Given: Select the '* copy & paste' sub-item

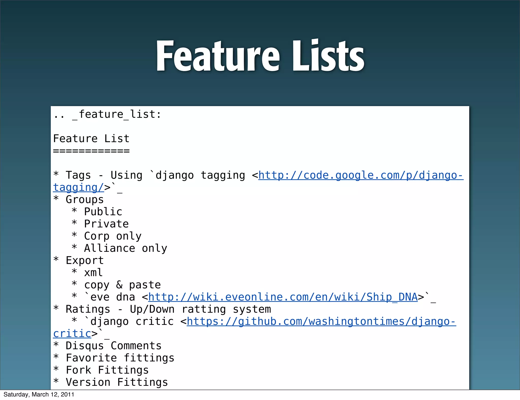Looking at the screenshot, I should [x=116, y=285].
